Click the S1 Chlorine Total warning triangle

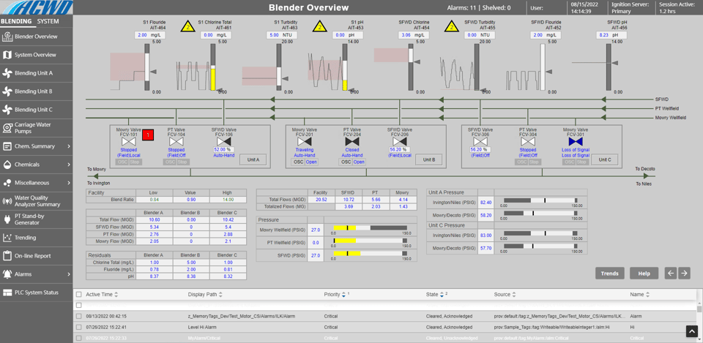pos(187,26)
